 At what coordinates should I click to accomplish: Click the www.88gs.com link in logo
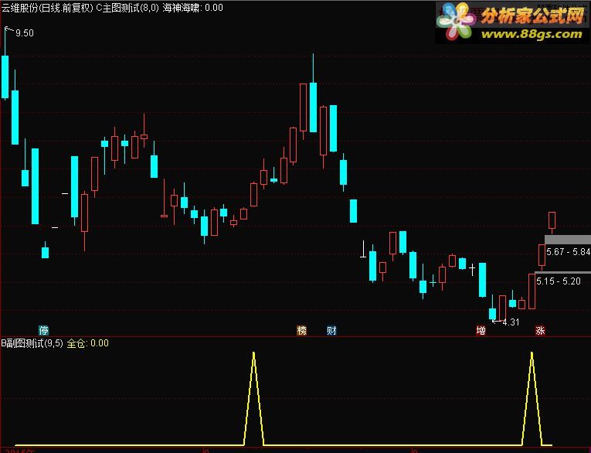coord(532,34)
